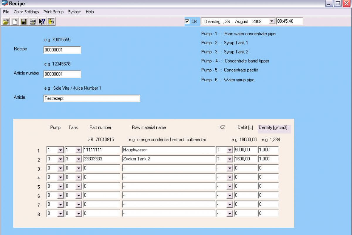This screenshot has height=235, width=352.
Task: Open the date picker dropdown arrow
Action: [x=271, y=21]
